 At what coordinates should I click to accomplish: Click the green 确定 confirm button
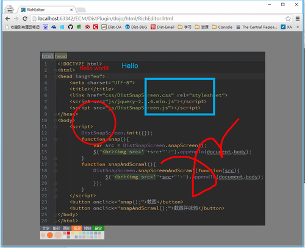coord(98,228)
